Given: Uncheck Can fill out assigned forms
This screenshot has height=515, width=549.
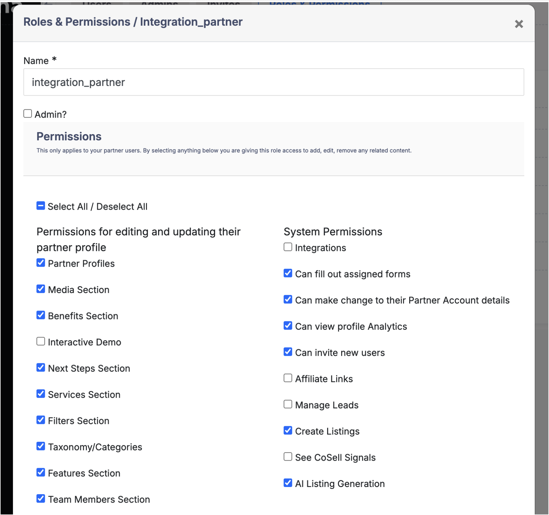Looking at the screenshot, I should point(288,273).
